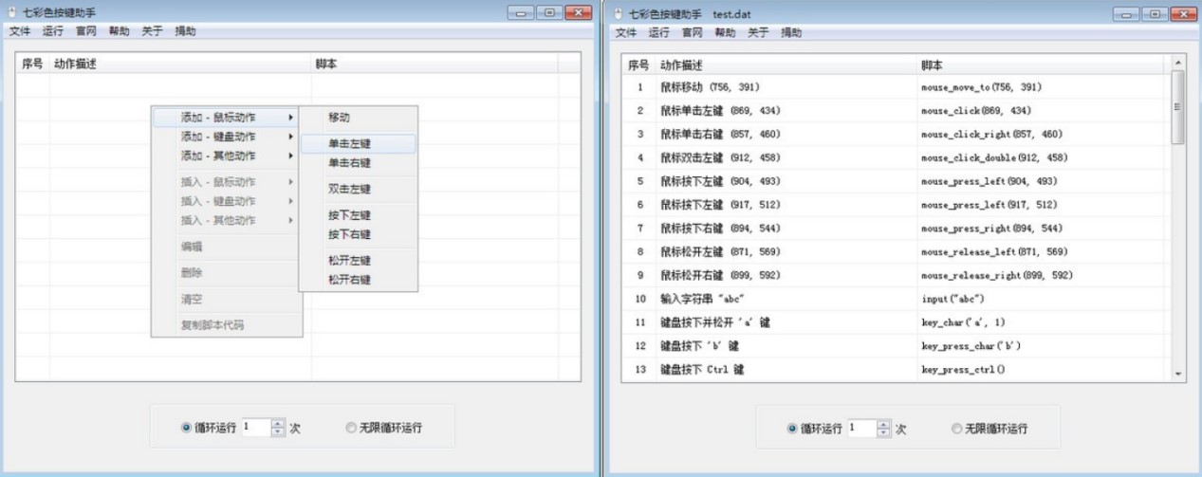Select row 键盘按下 Ctrl 键
Image resolution: width=1202 pixels, height=477 pixels.
[897, 369]
